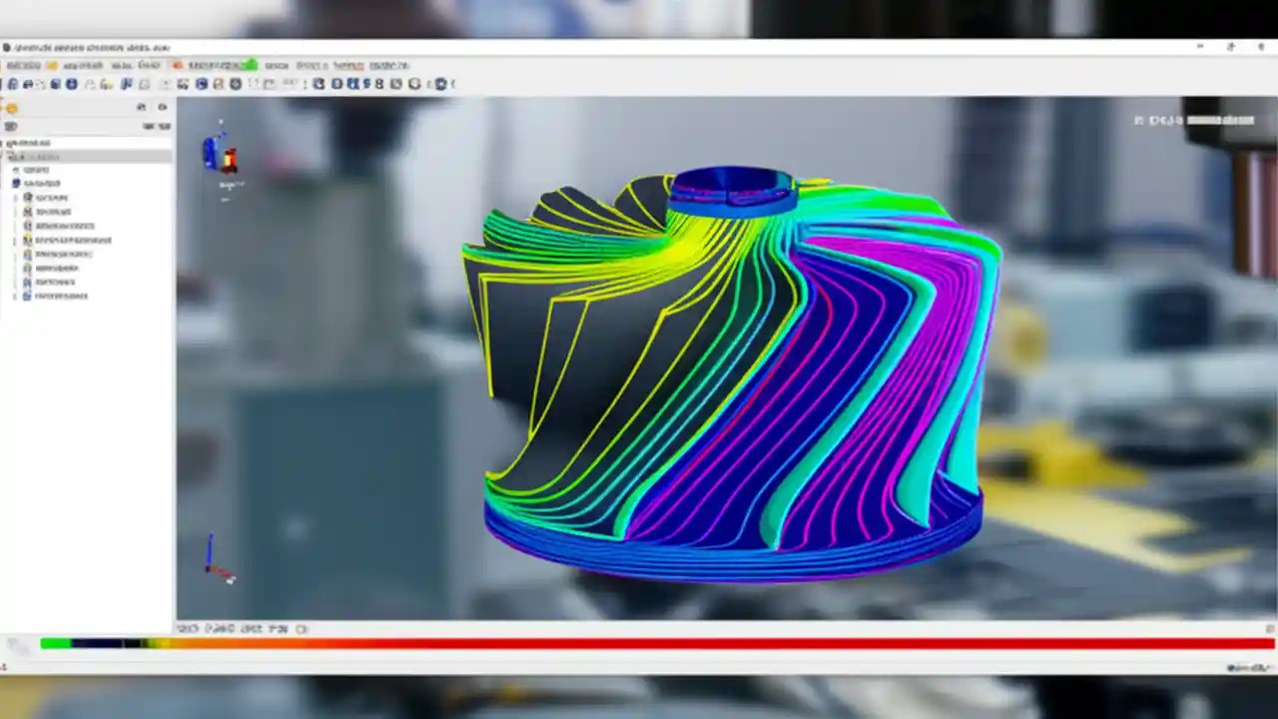Expand the last tree node in the sidebar
This screenshot has height=719, width=1278.
13,296
